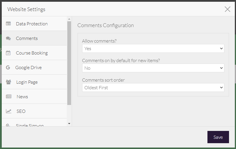Click the sidebar scroll down arrow
This screenshot has height=149, width=236.
click(69, 124)
